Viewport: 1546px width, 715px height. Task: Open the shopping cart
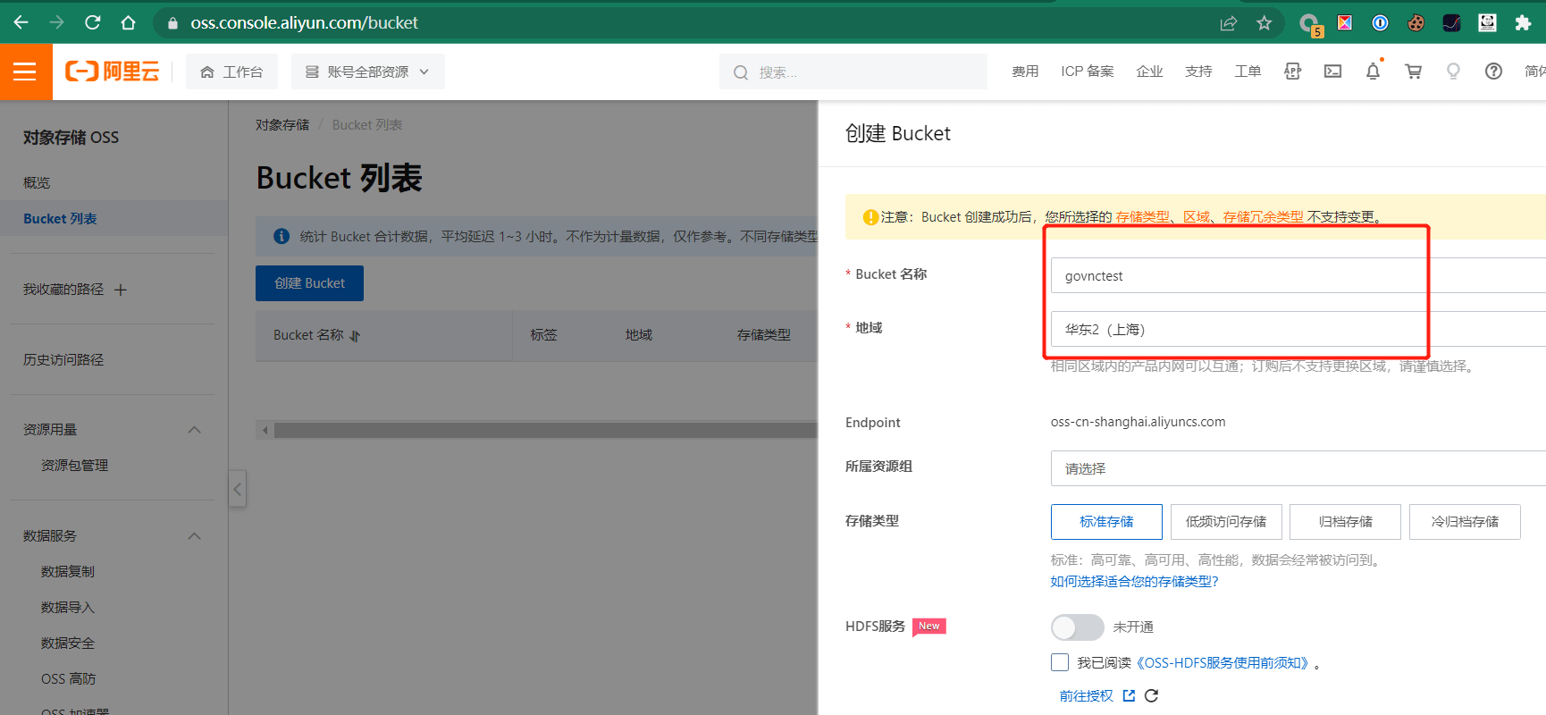(x=1413, y=71)
